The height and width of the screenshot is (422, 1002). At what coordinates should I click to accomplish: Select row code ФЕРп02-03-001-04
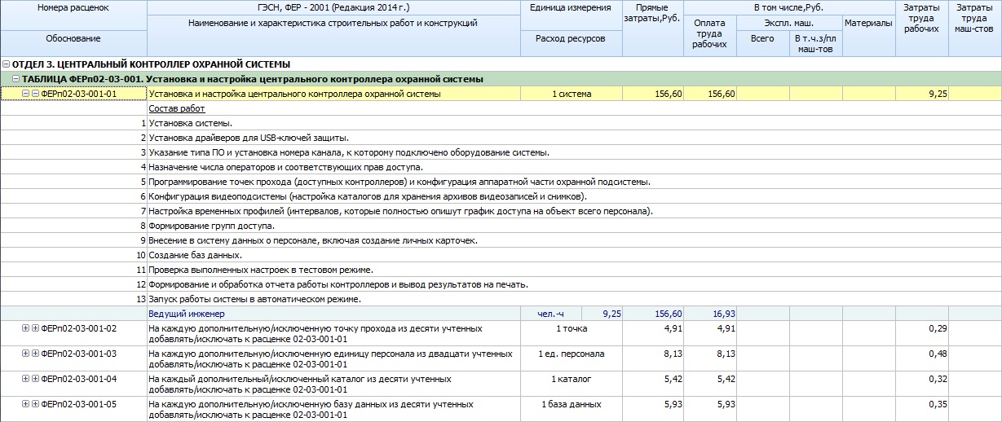pyautogui.click(x=79, y=379)
